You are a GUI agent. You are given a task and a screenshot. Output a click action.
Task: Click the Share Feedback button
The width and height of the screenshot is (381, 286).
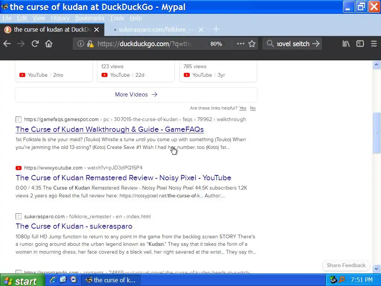[346, 265]
